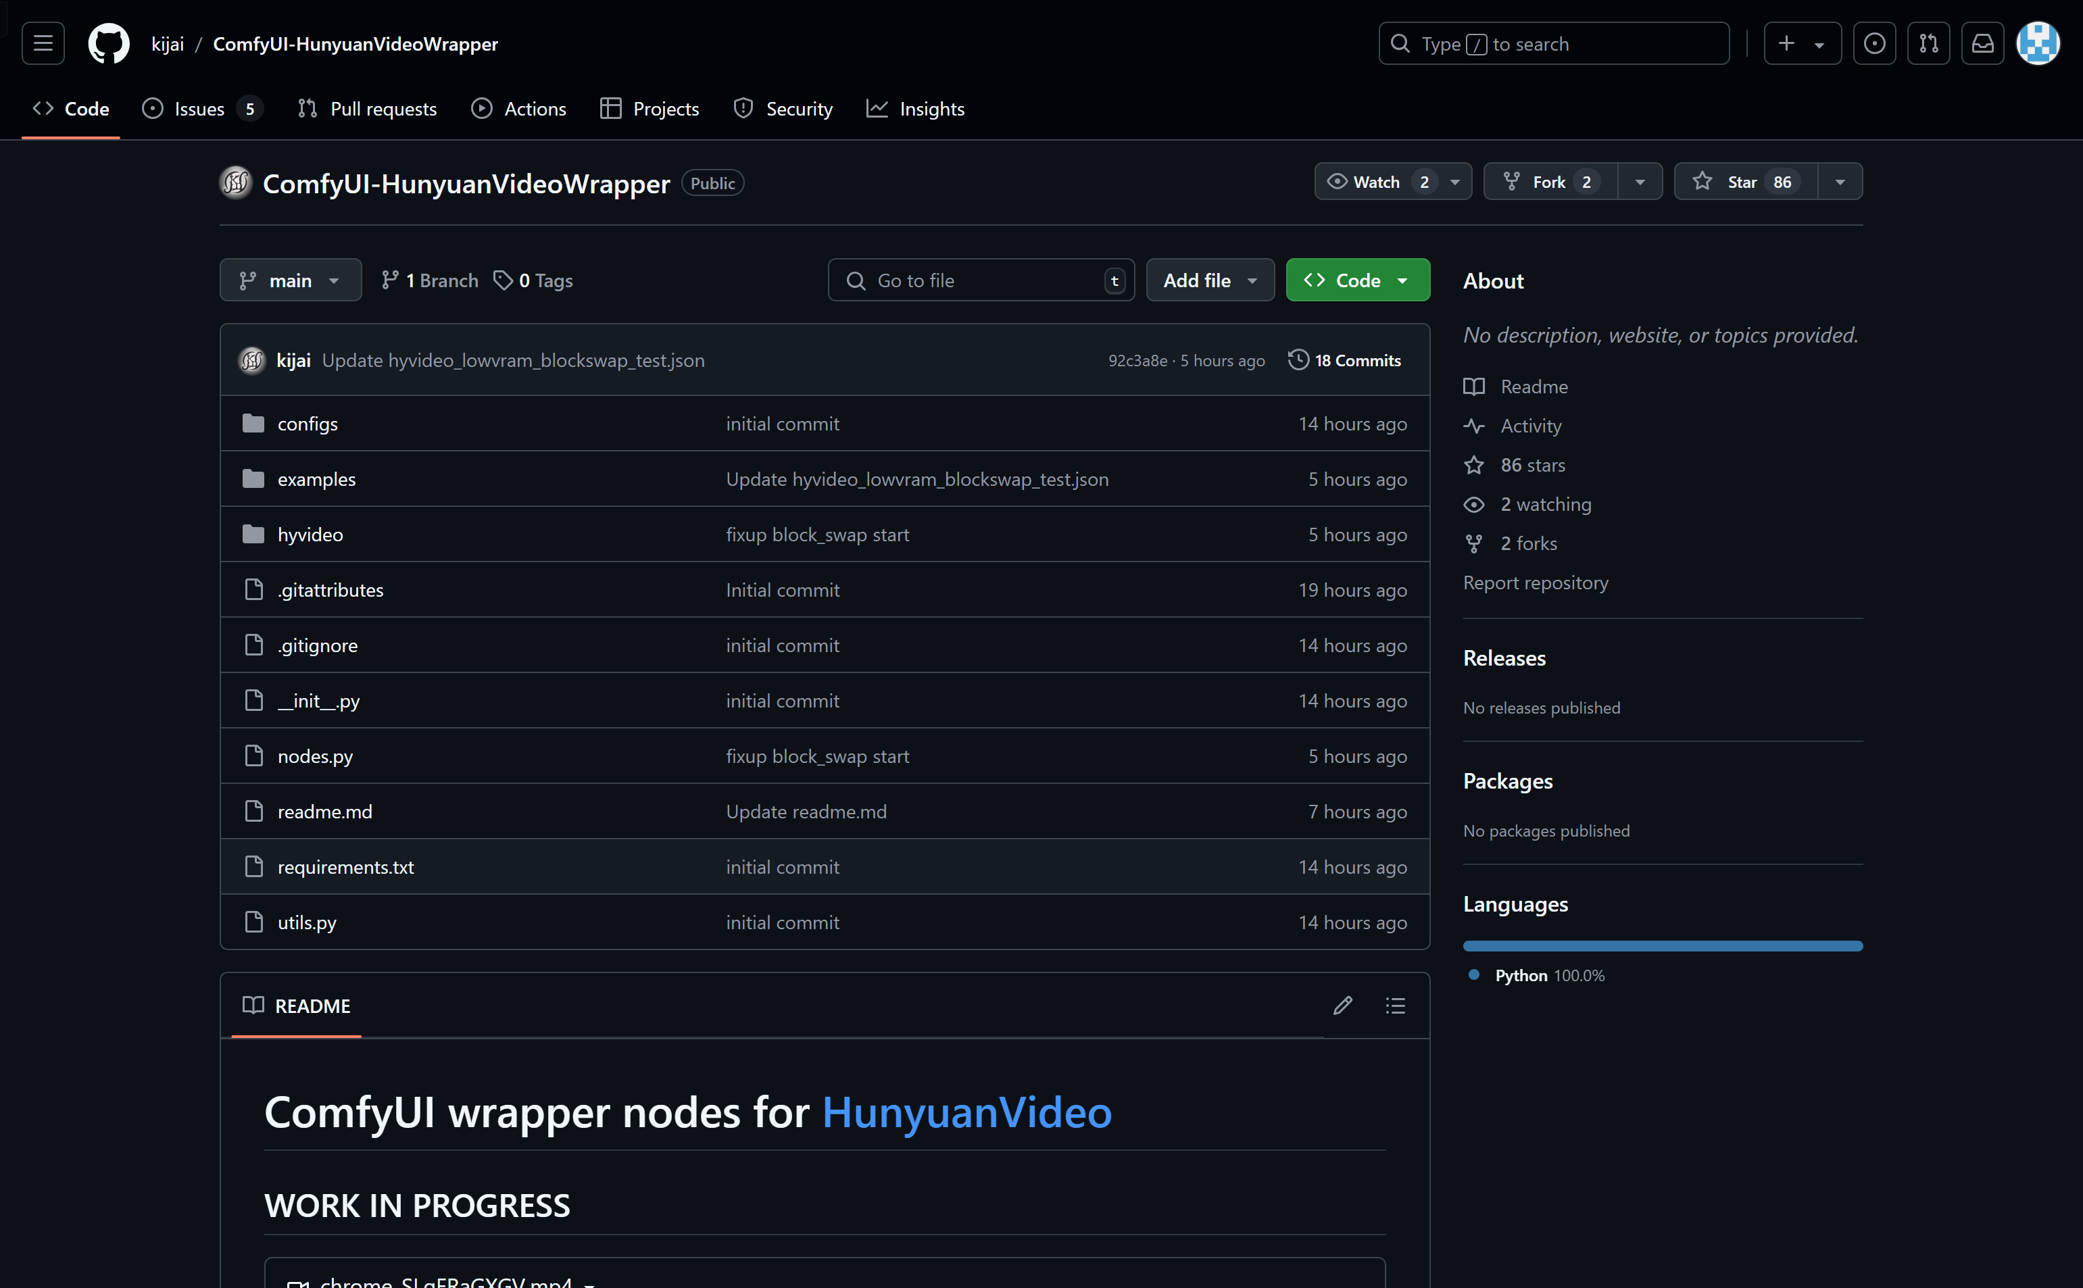Expand the Watch options dropdown arrow
The image size is (2083, 1288).
[1455, 182]
